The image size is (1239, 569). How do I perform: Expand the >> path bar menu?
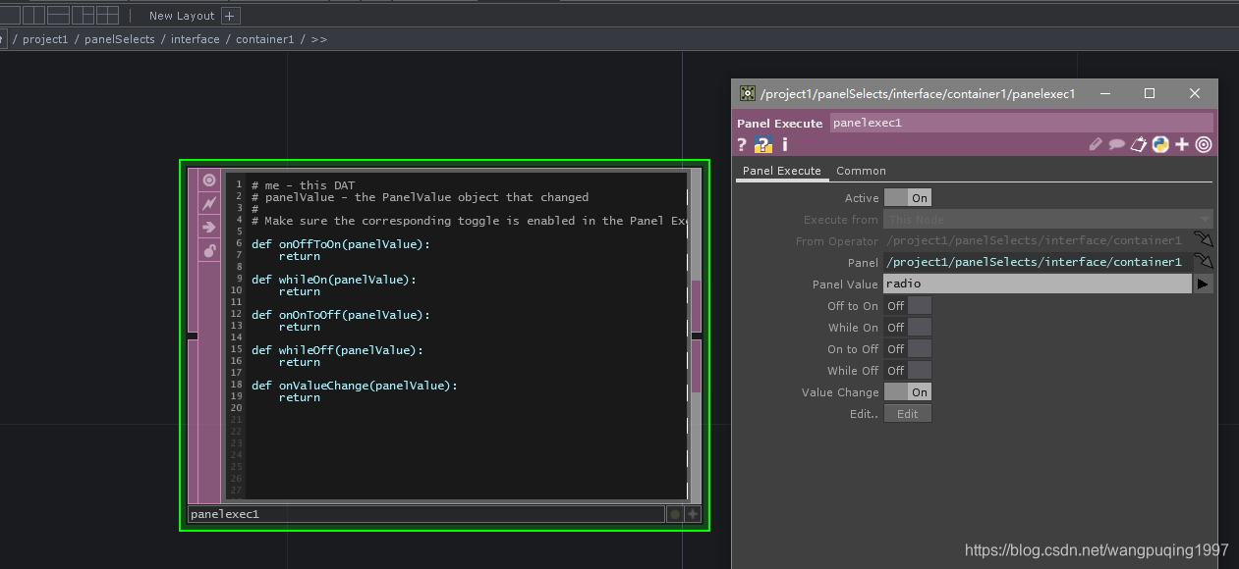coord(319,39)
